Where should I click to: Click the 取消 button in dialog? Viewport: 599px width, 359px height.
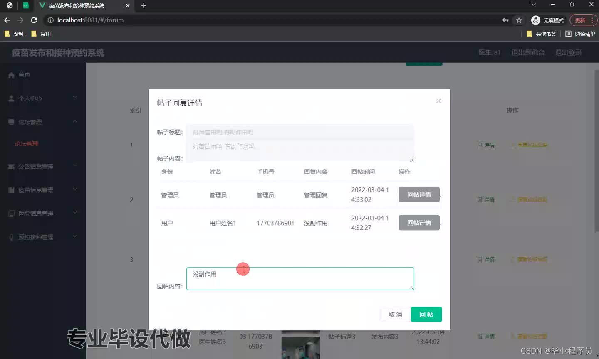395,315
